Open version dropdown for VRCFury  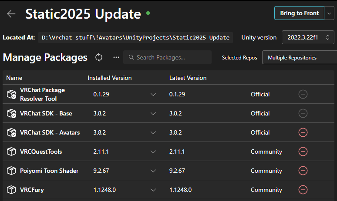(x=153, y=190)
